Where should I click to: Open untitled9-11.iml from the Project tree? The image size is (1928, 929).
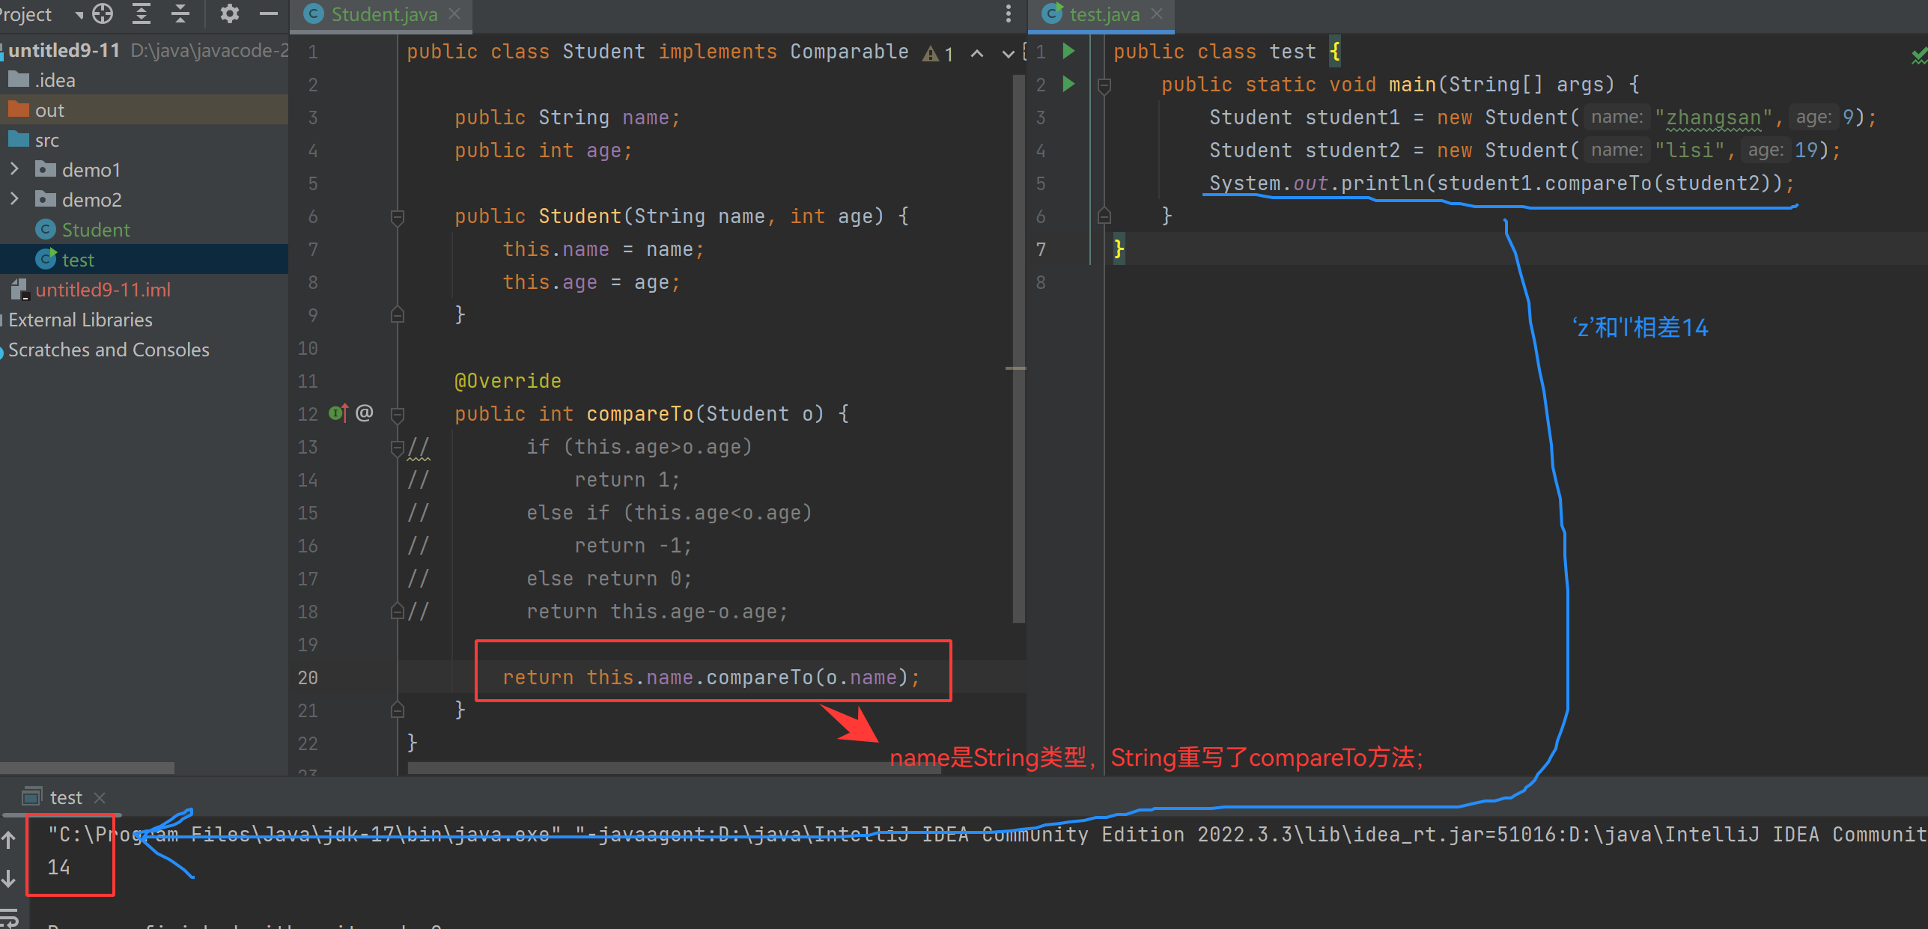click(104, 289)
